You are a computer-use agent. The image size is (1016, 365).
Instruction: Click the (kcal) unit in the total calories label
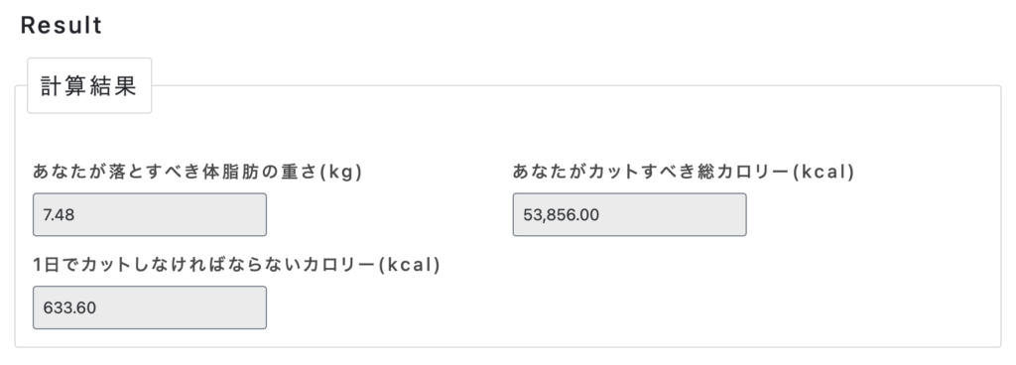point(825,173)
